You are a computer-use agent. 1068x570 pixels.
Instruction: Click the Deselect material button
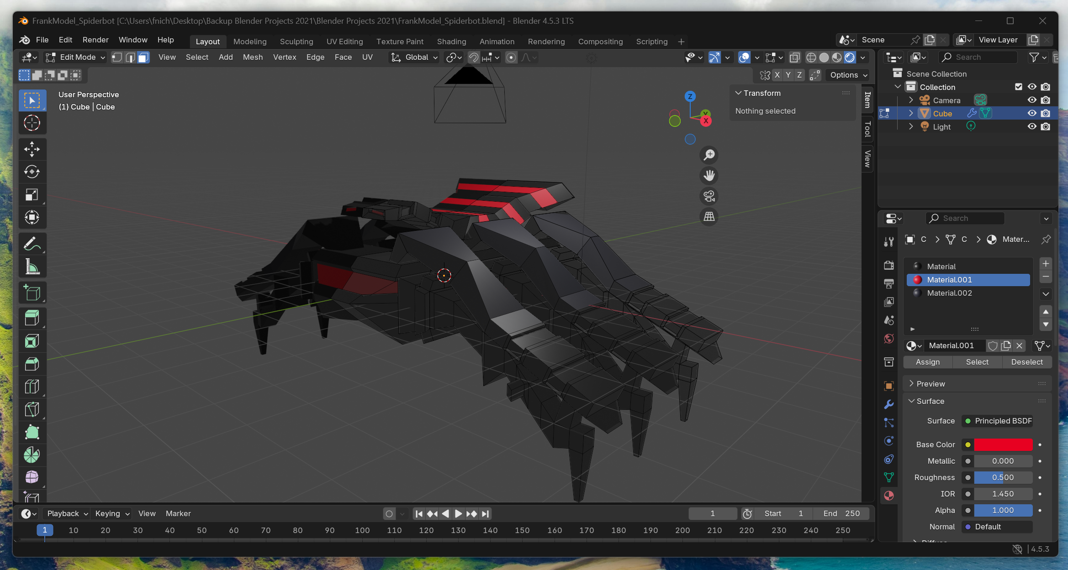[1026, 362]
